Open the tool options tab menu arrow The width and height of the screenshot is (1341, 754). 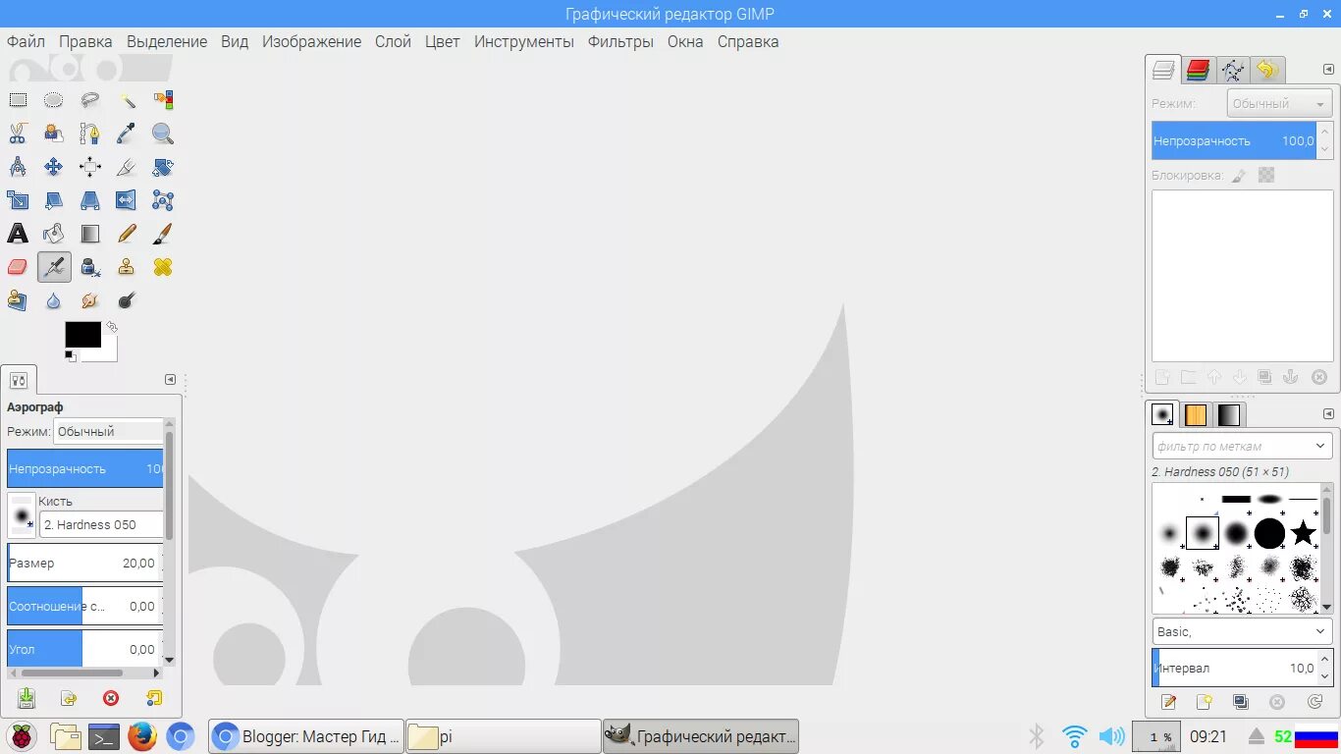click(x=170, y=379)
